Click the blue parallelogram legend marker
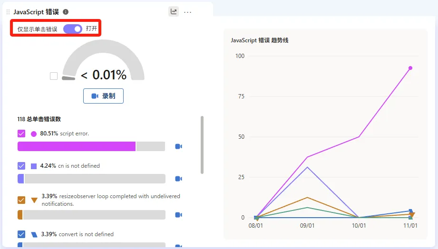Image resolution: width=438 pixels, height=249 pixels. pyautogui.click(x=34, y=234)
